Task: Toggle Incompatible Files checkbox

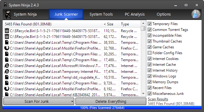Action: [x=149, y=35]
